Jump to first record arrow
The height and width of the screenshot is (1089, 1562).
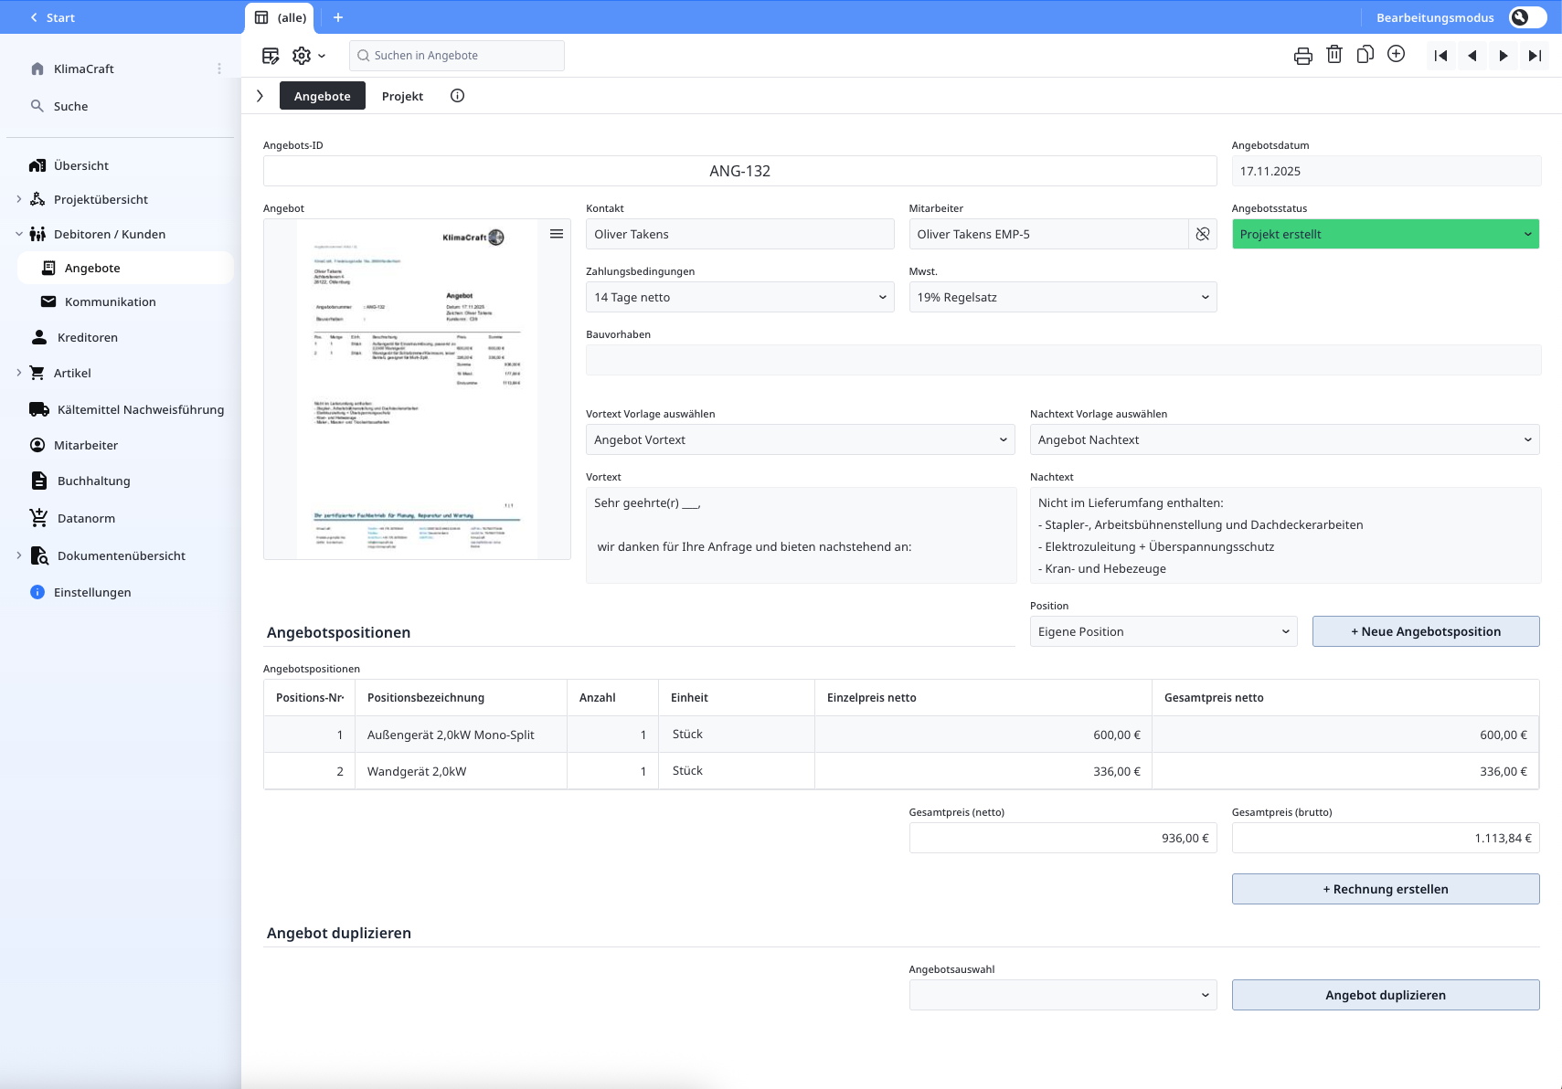pyautogui.click(x=1440, y=56)
